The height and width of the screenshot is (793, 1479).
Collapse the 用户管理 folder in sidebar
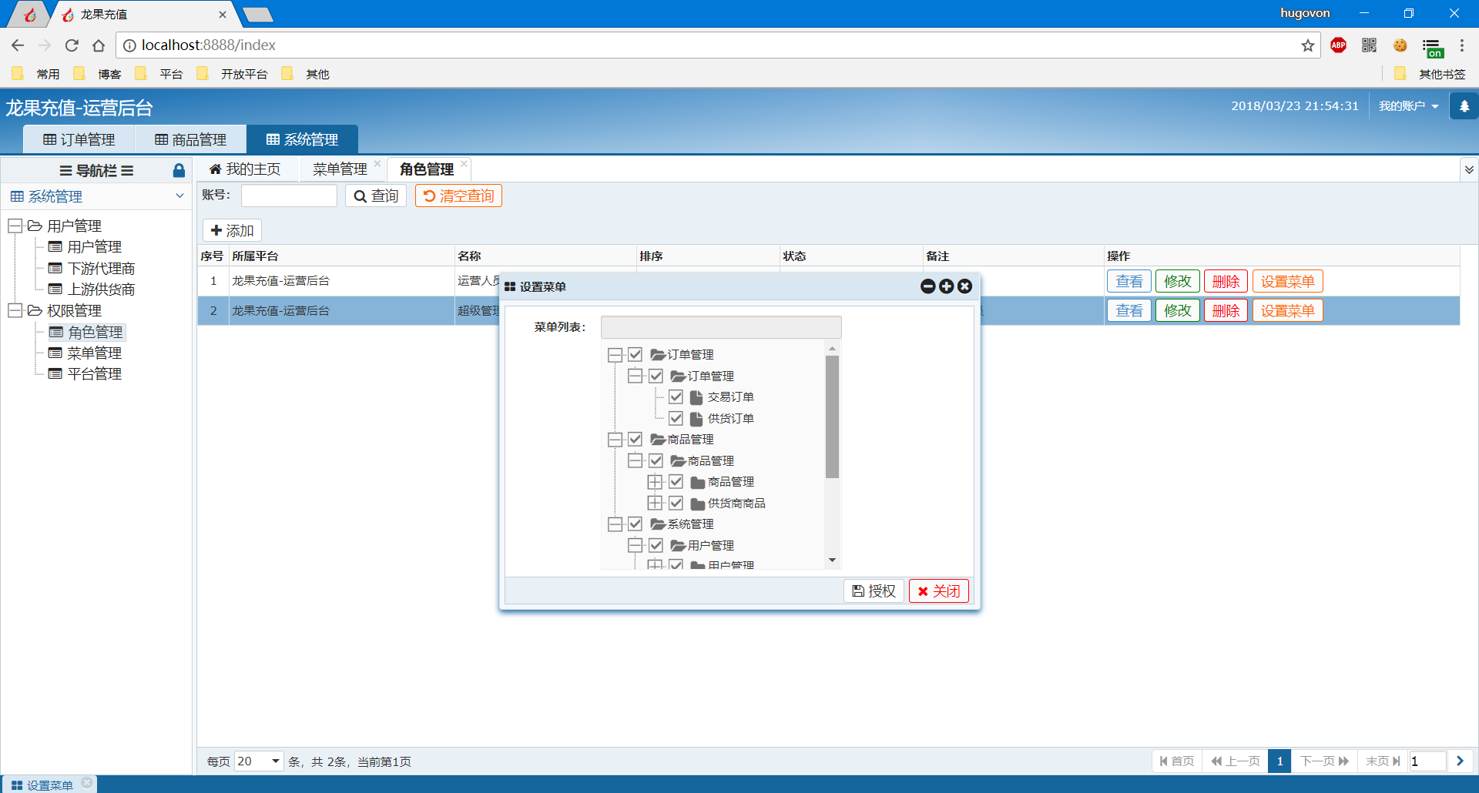(x=15, y=226)
